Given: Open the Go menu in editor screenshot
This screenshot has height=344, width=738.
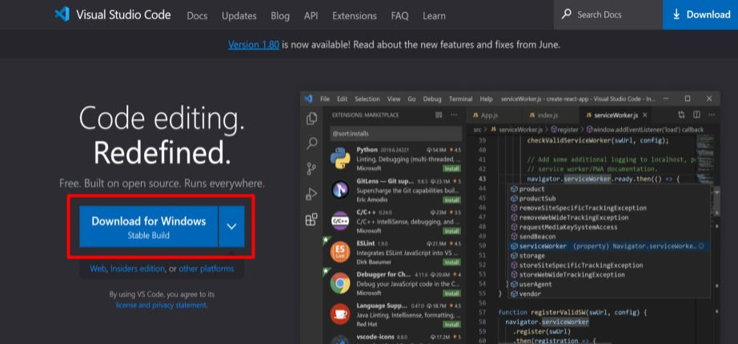Looking at the screenshot, I should pyautogui.click(x=412, y=99).
